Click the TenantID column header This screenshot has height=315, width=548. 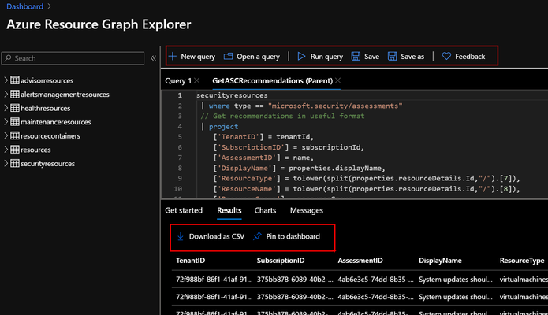point(190,261)
